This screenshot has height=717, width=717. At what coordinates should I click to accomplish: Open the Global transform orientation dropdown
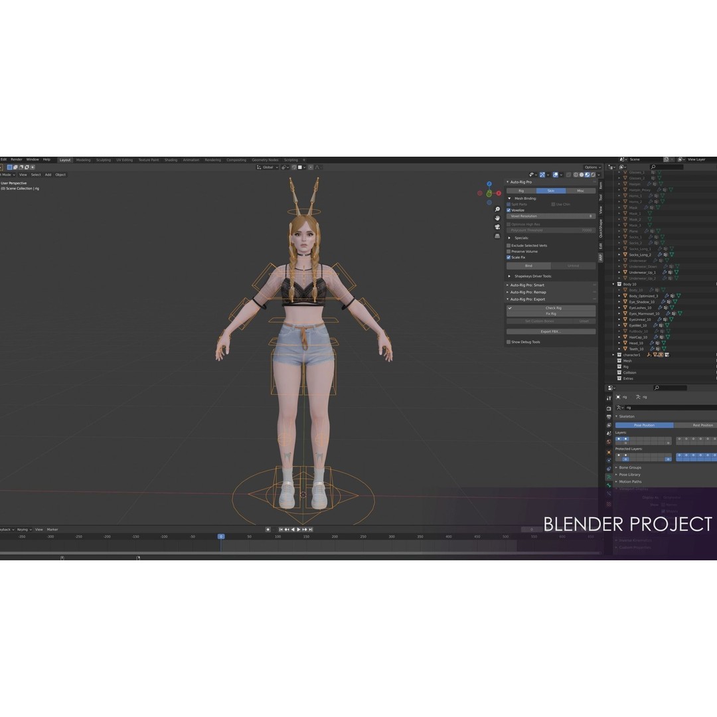268,167
